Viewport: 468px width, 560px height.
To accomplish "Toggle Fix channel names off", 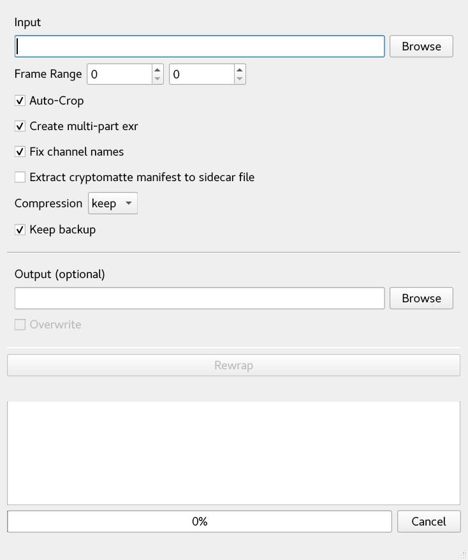I will [20, 152].
